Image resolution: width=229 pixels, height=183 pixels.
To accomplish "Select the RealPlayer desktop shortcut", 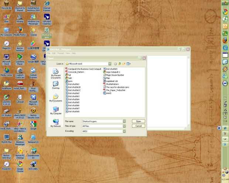I will pos(6,85).
